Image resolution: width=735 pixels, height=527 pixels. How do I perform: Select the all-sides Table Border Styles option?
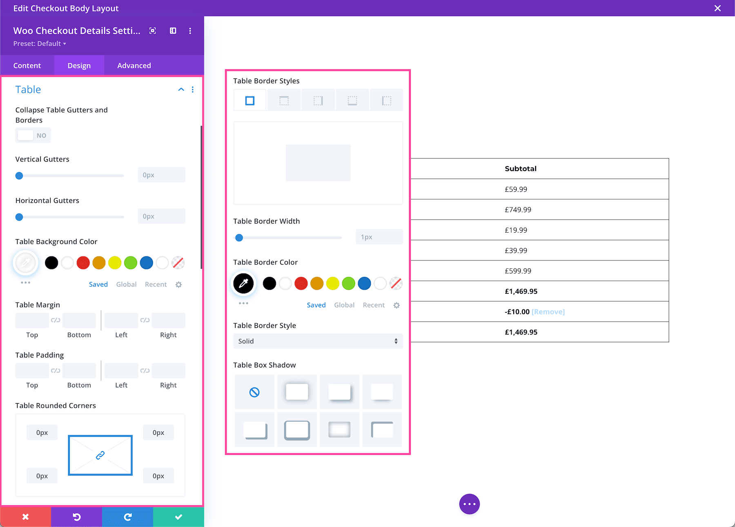coord(249,100)
